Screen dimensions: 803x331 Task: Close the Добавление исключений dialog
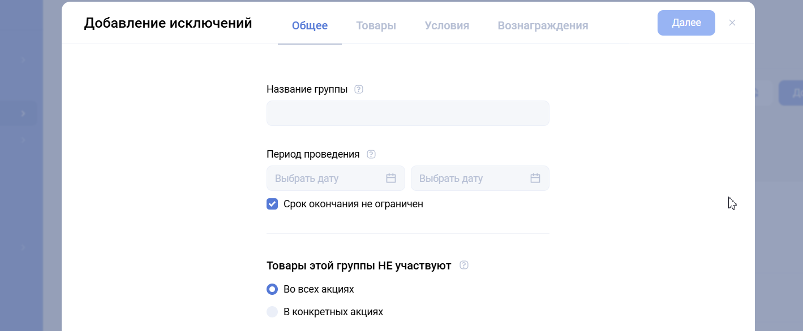732,23
